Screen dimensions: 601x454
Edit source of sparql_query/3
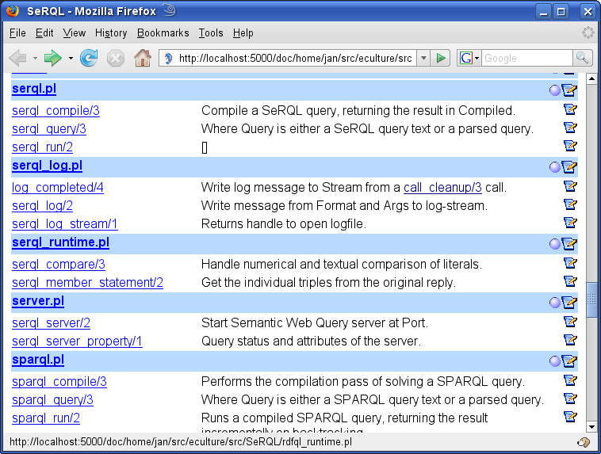tap(570, 399)
